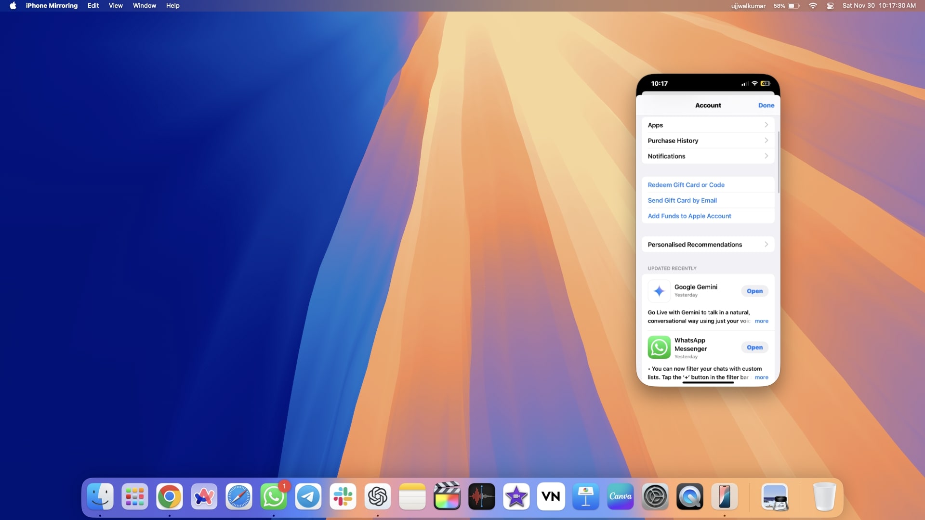The height and width of the screenshot is (520, 925).
Task: Click the battery indicator in menu bar
Action: pos(787,6)
